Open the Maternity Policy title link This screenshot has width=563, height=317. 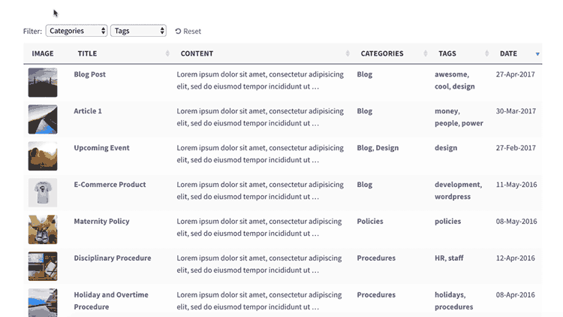[x=101, y=222]
